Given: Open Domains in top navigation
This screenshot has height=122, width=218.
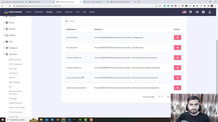Looking at the screenshot, I should pyautogui.click(x=69, y=12).
